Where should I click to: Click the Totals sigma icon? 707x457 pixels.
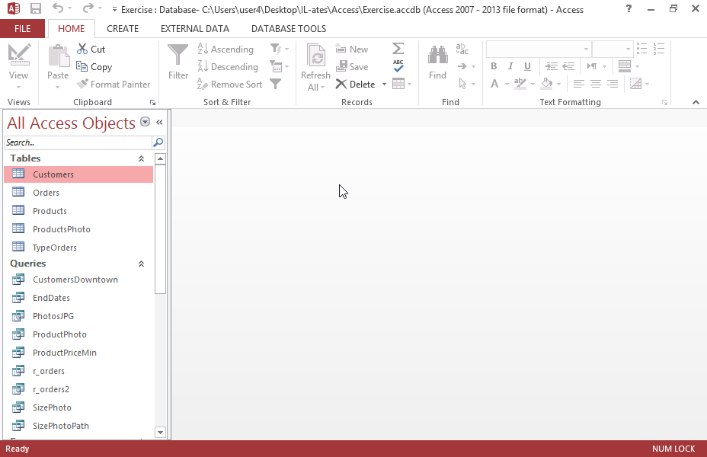tap(398, 48)
